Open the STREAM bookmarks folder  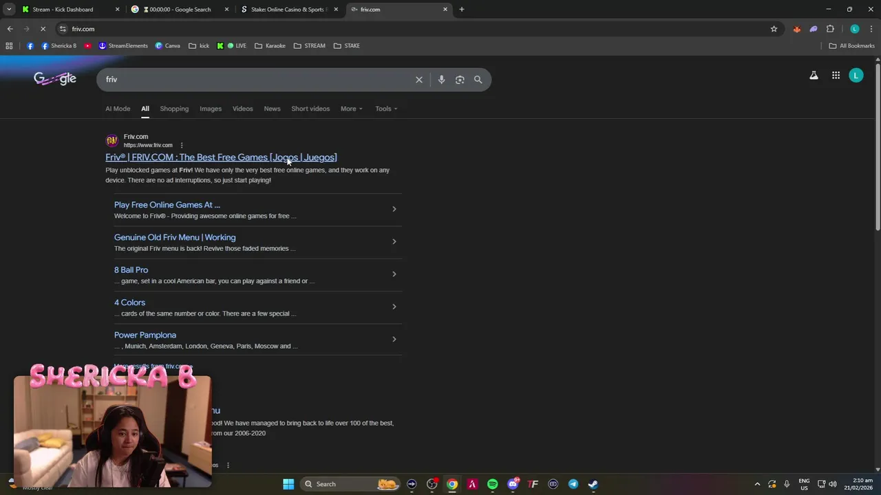pyautogui.click(x=309, y=46)
